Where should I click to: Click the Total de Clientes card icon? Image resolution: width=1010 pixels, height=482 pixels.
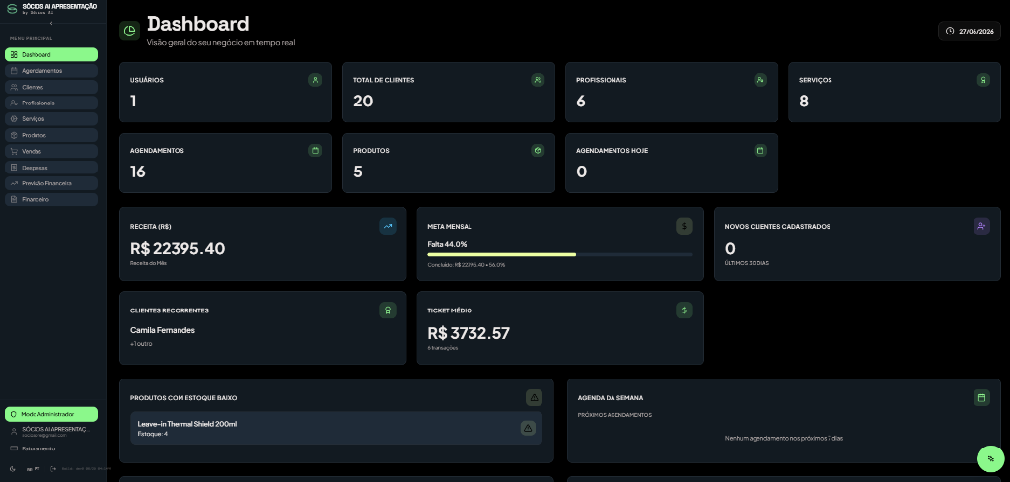pos(538,80)
